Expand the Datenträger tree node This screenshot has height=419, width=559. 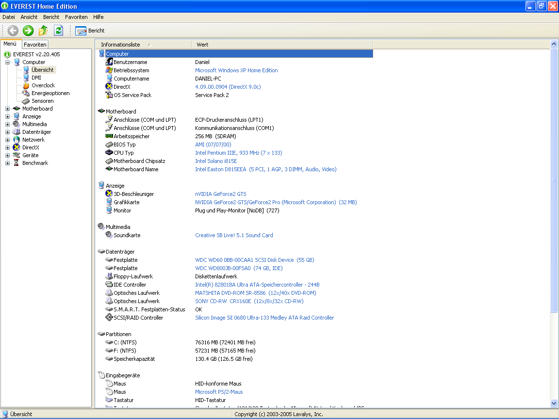point(7,132)
